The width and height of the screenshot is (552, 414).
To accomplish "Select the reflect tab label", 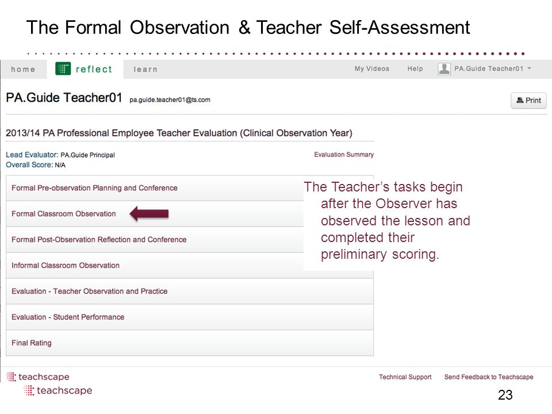I will [94, 69].
